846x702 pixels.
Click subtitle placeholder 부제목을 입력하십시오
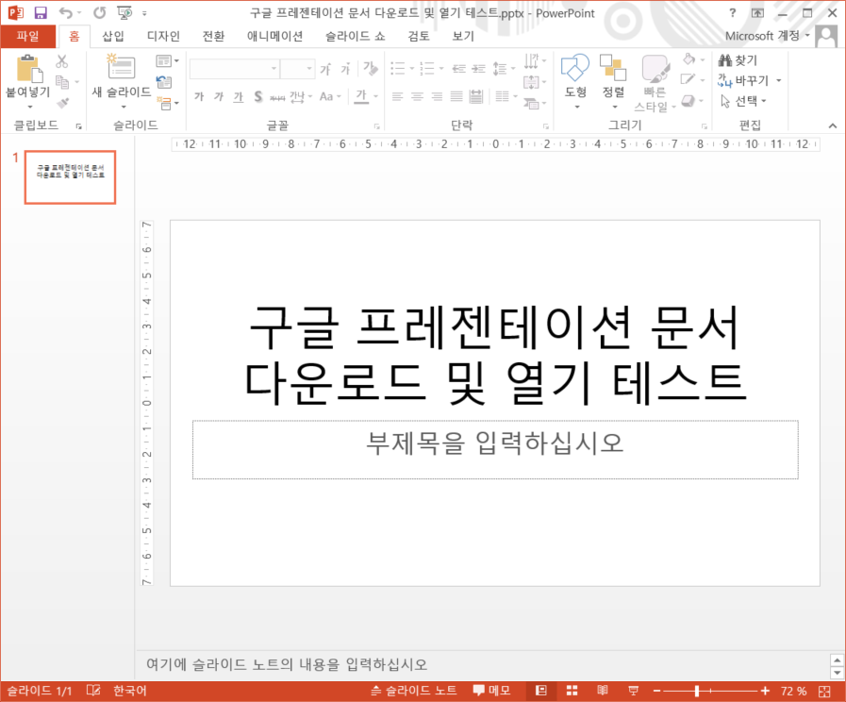[495, 449]
